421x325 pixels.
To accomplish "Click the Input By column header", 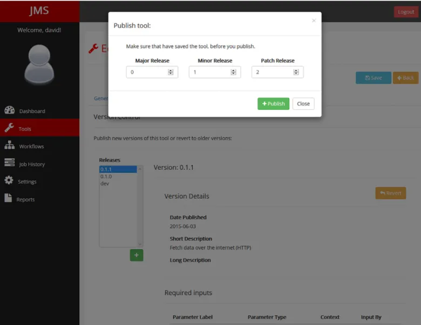I will click(x=371, y=317).
